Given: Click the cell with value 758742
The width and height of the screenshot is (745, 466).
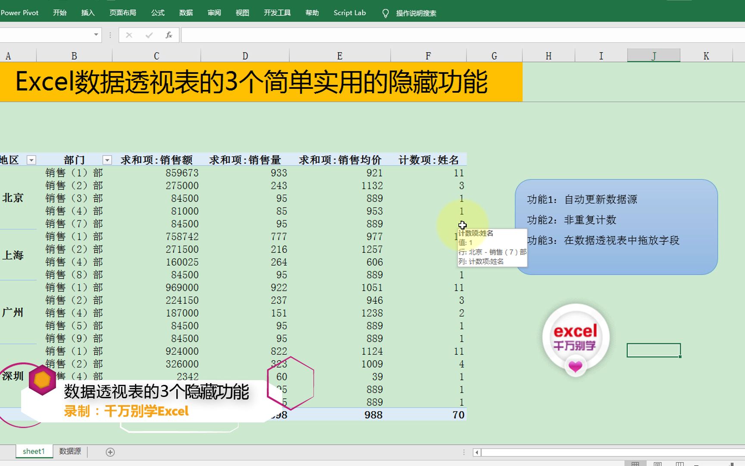Looking at the screenshot, I should pyautogui.click(x=182, y=236).
